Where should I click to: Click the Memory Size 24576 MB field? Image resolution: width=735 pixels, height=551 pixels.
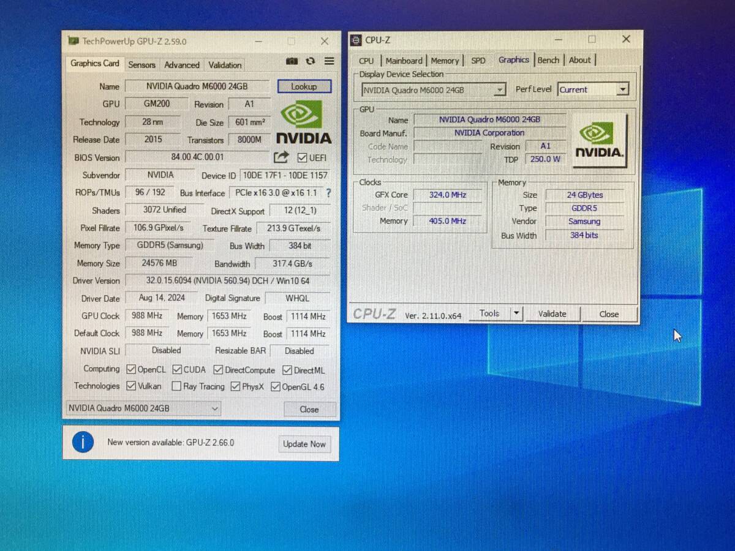point(159,263)
